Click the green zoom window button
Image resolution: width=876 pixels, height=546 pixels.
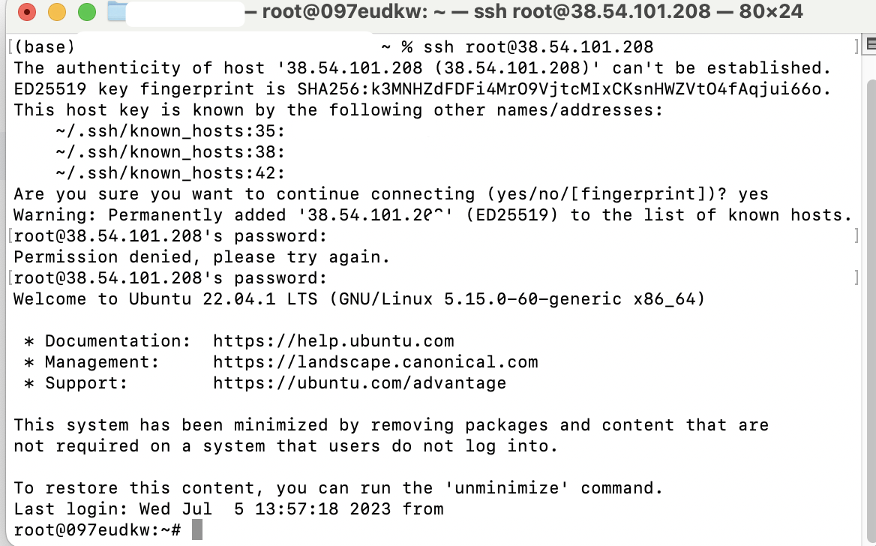[86, 12]
